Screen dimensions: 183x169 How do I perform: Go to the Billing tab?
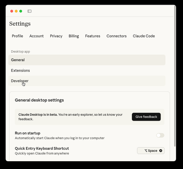(74, 36)
